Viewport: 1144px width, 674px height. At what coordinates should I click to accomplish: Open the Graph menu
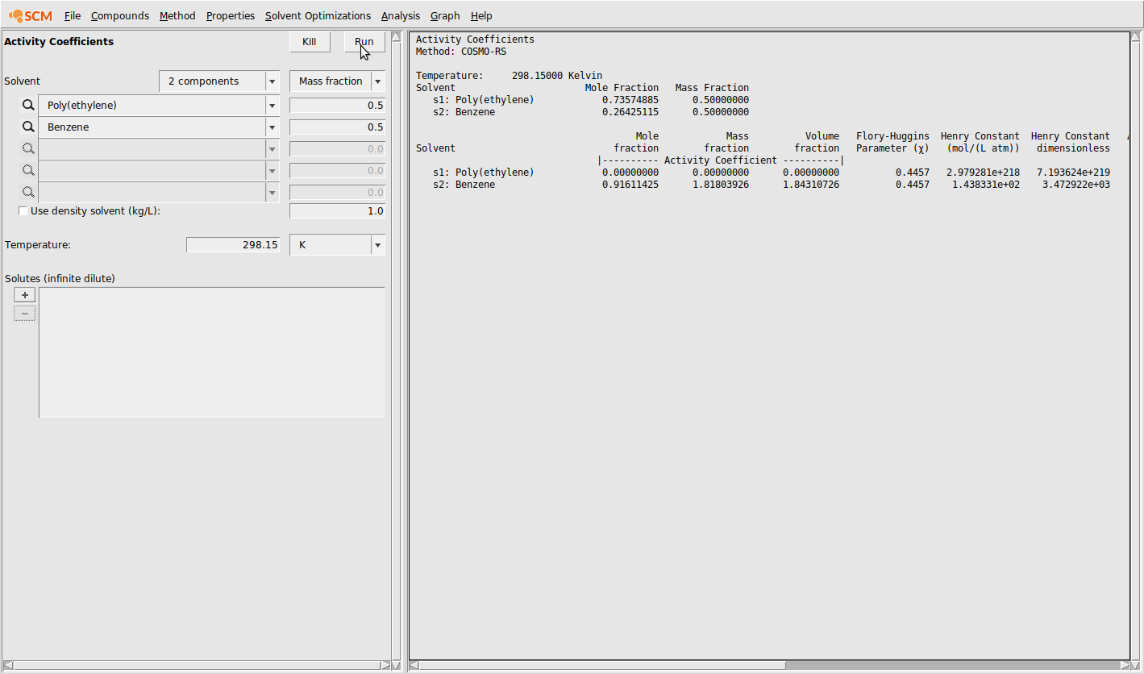coord(445,15)
